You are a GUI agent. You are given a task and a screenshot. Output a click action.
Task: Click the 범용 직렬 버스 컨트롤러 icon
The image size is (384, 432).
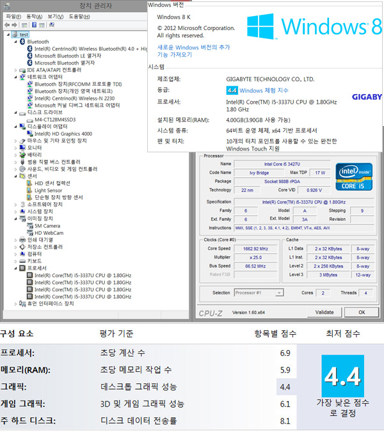[22, 162]
